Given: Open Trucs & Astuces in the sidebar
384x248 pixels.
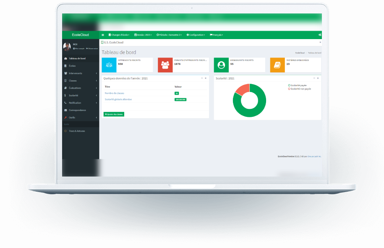Looking at the screenshot, I should 77,131.
